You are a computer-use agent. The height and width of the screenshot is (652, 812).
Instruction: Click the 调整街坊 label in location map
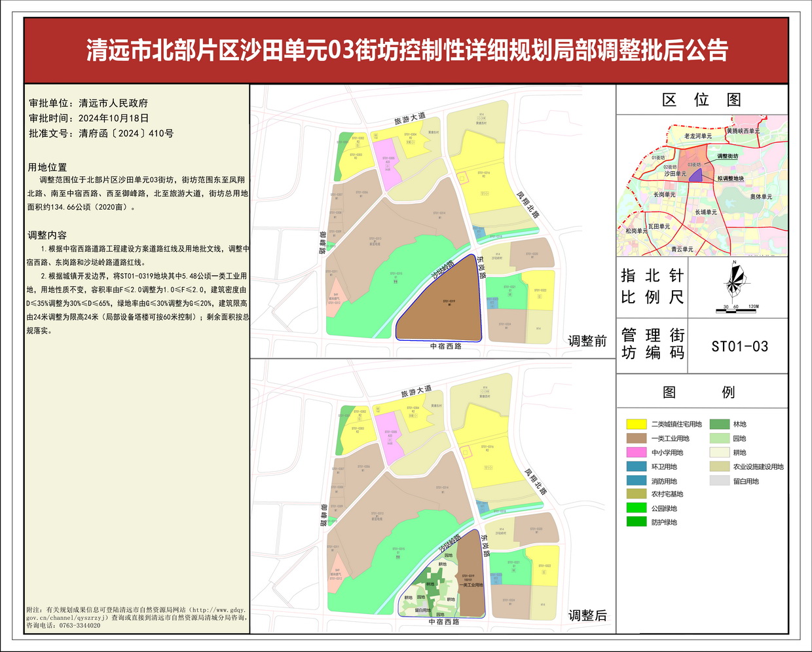point(727,157)
